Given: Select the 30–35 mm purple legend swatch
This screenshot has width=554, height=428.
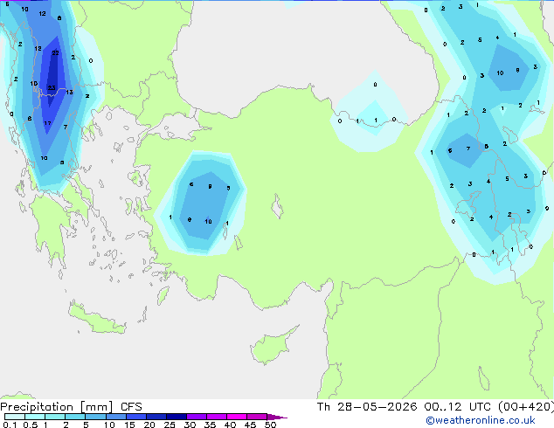Looking at the screenshot, I should coord(197,417).
